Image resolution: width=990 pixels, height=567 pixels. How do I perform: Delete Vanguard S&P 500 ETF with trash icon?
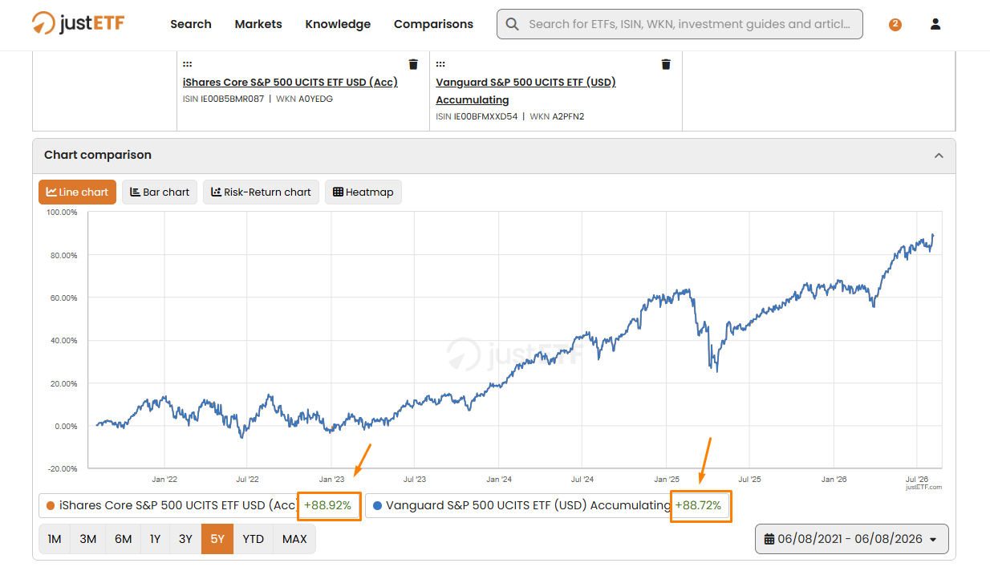666,64
